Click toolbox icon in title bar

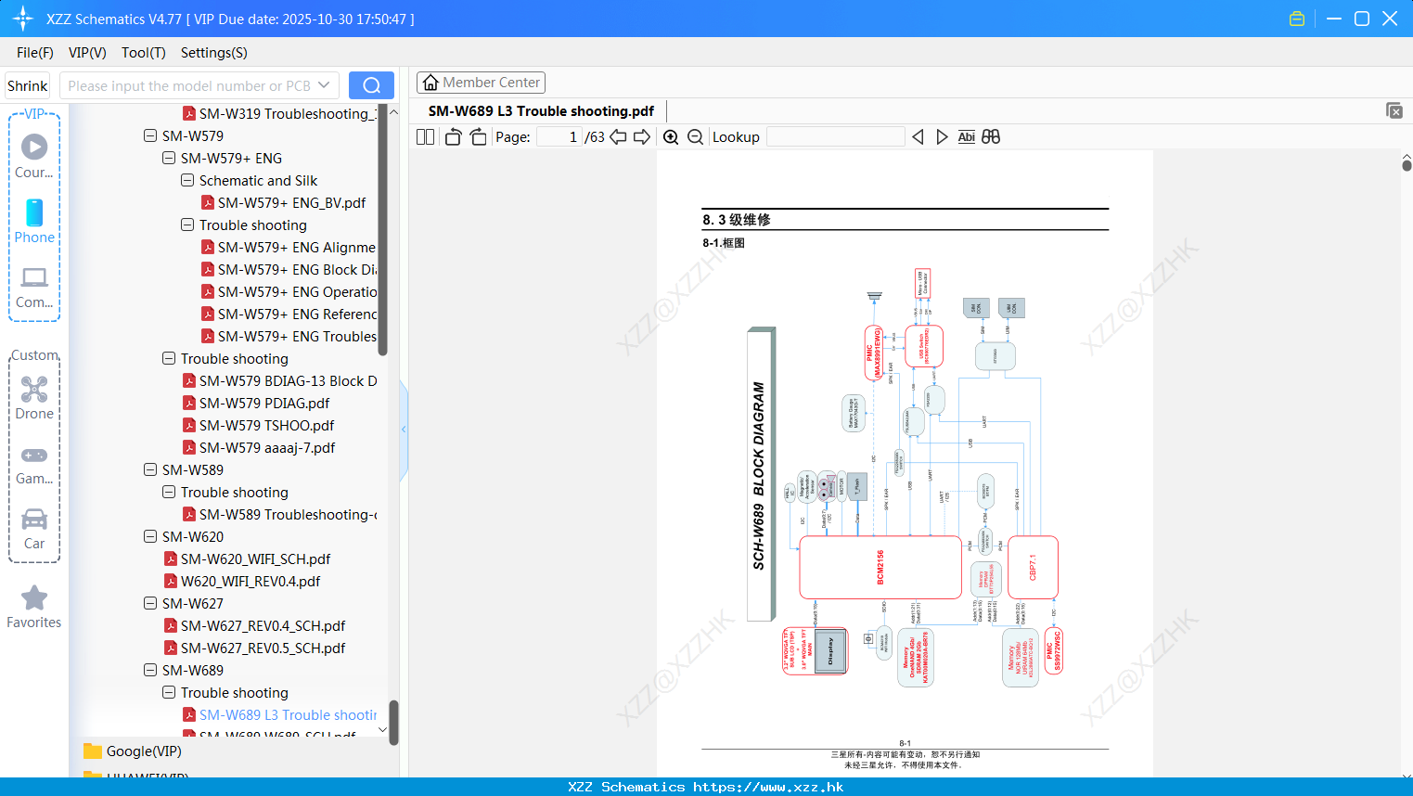coord(1297,19)
